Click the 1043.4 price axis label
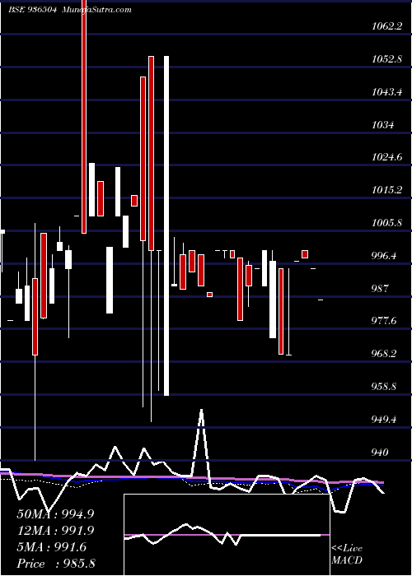Viewport: 412px width, 576px height. [x=386, y=92]
